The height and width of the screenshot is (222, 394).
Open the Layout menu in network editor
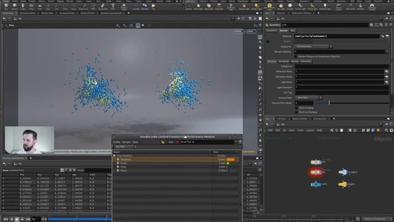(310, 130)
